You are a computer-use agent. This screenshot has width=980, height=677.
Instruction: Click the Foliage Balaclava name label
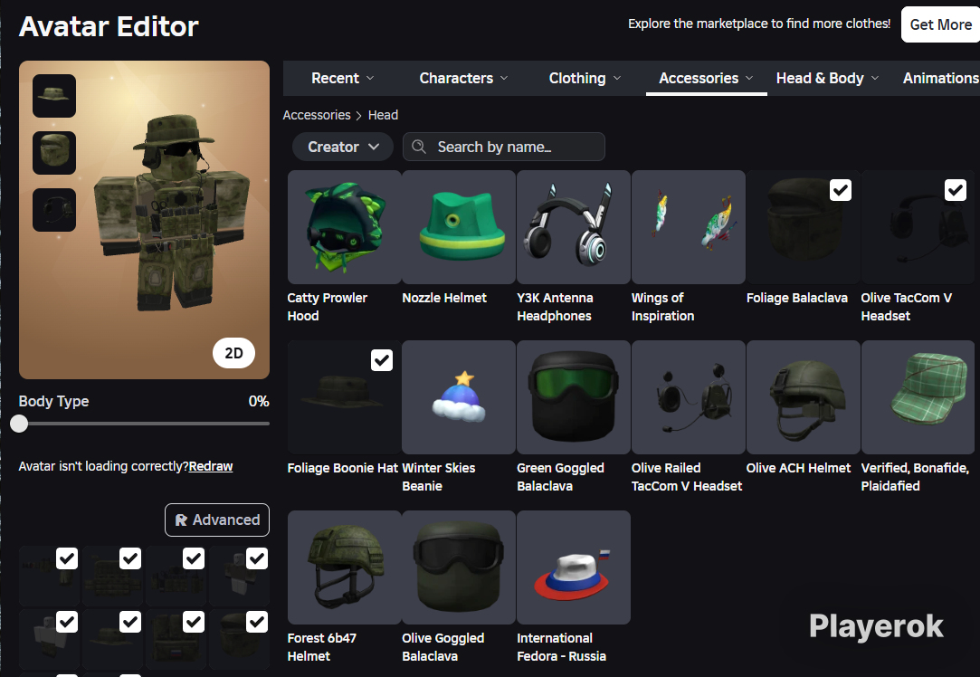(797, 298)
